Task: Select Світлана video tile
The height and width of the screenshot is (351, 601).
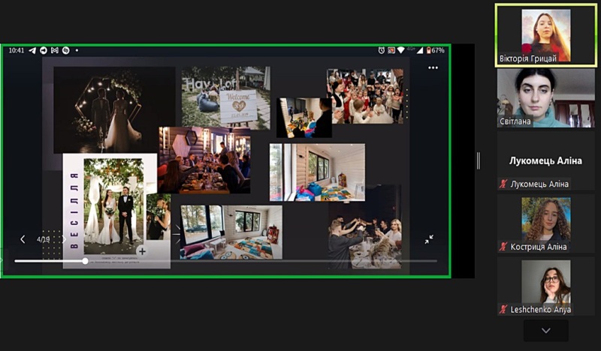Action: coord(546,98)
